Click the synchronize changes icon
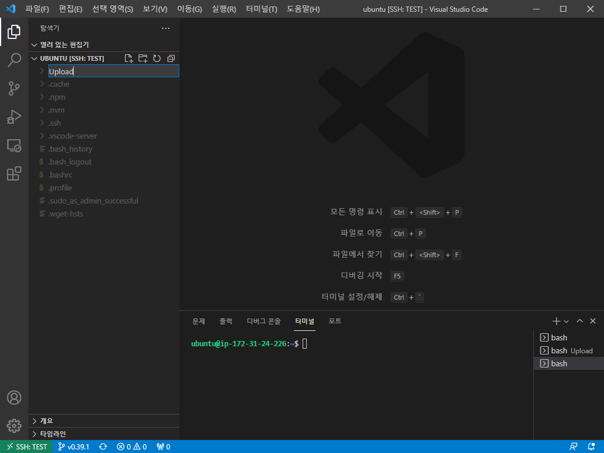Image resolution: width=604 pixels, height=453 pixels. pyautogui.click(x=103, y=447)
